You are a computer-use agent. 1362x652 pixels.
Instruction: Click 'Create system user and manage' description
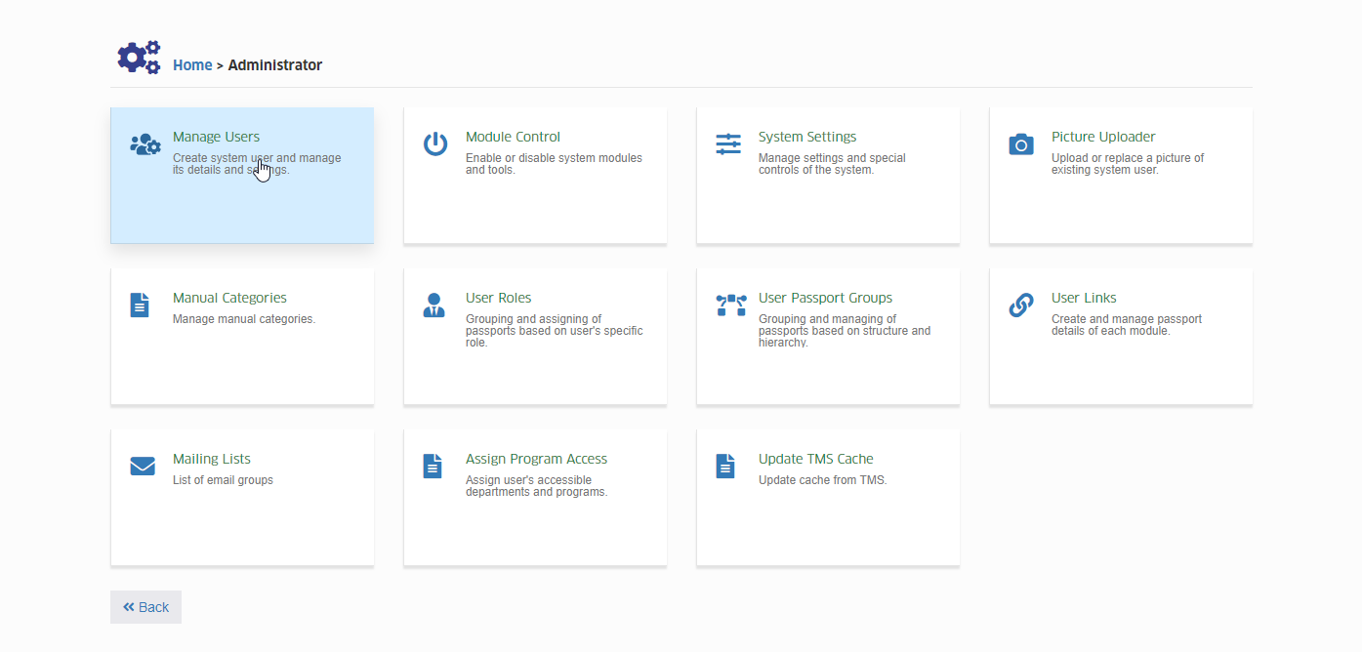pyautogui.click(x=257, y=164)
